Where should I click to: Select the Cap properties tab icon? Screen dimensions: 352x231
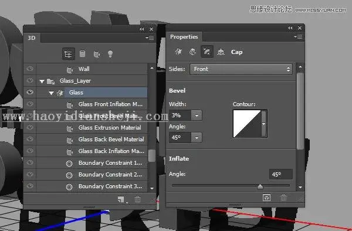tap(207, 52)
